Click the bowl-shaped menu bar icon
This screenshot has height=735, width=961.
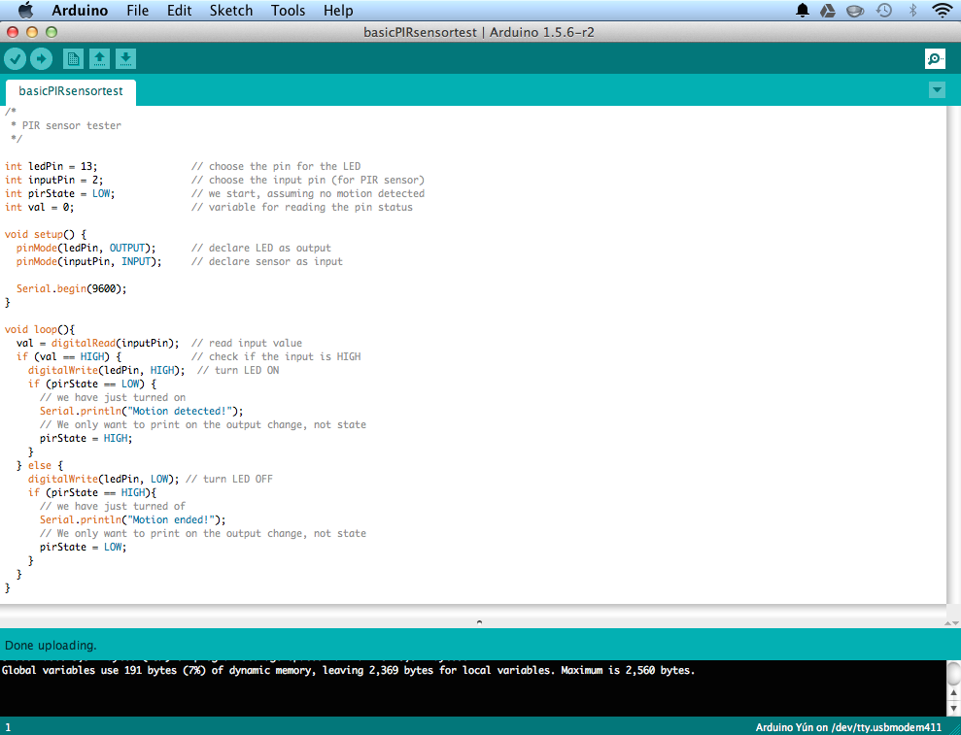855,11
